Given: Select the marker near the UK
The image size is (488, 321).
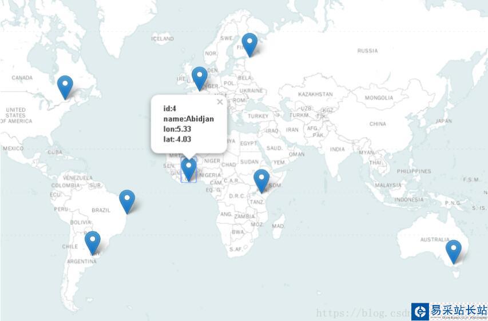Looking at the screenshot, I should (x=200, y=78).
